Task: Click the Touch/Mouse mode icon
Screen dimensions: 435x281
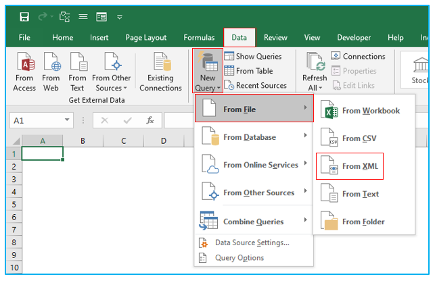Action: tap(65, 17)
